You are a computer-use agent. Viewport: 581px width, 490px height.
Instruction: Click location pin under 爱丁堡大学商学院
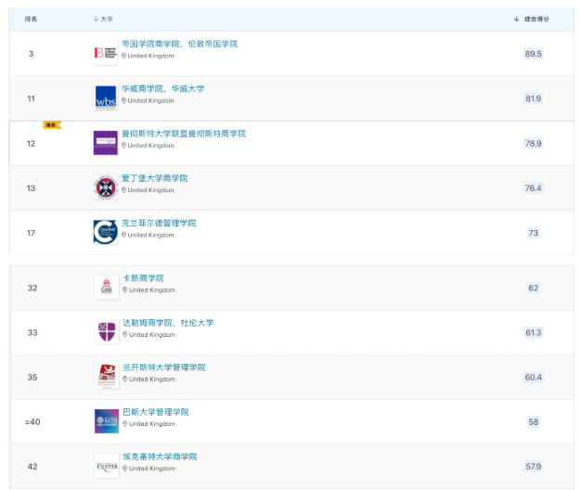124,189
